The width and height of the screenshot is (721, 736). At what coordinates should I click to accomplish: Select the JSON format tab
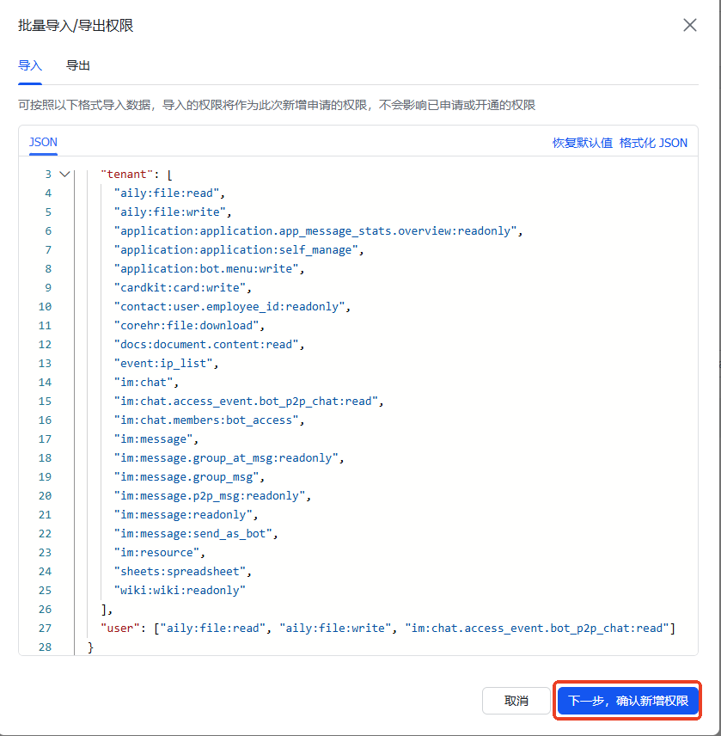tap(43, 142)
